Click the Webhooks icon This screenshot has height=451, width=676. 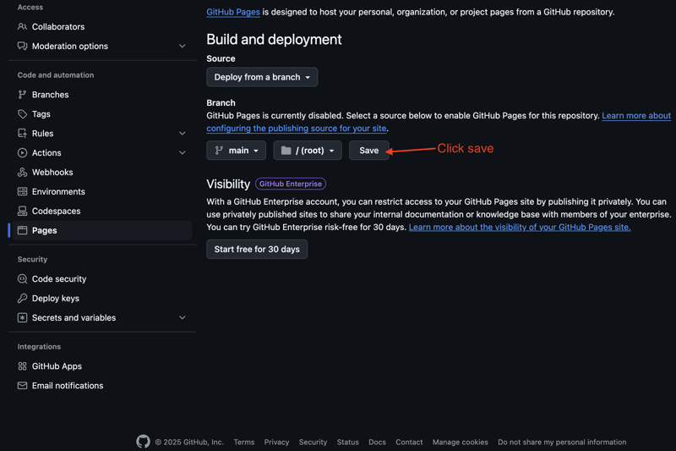click(x=22, y=173)
